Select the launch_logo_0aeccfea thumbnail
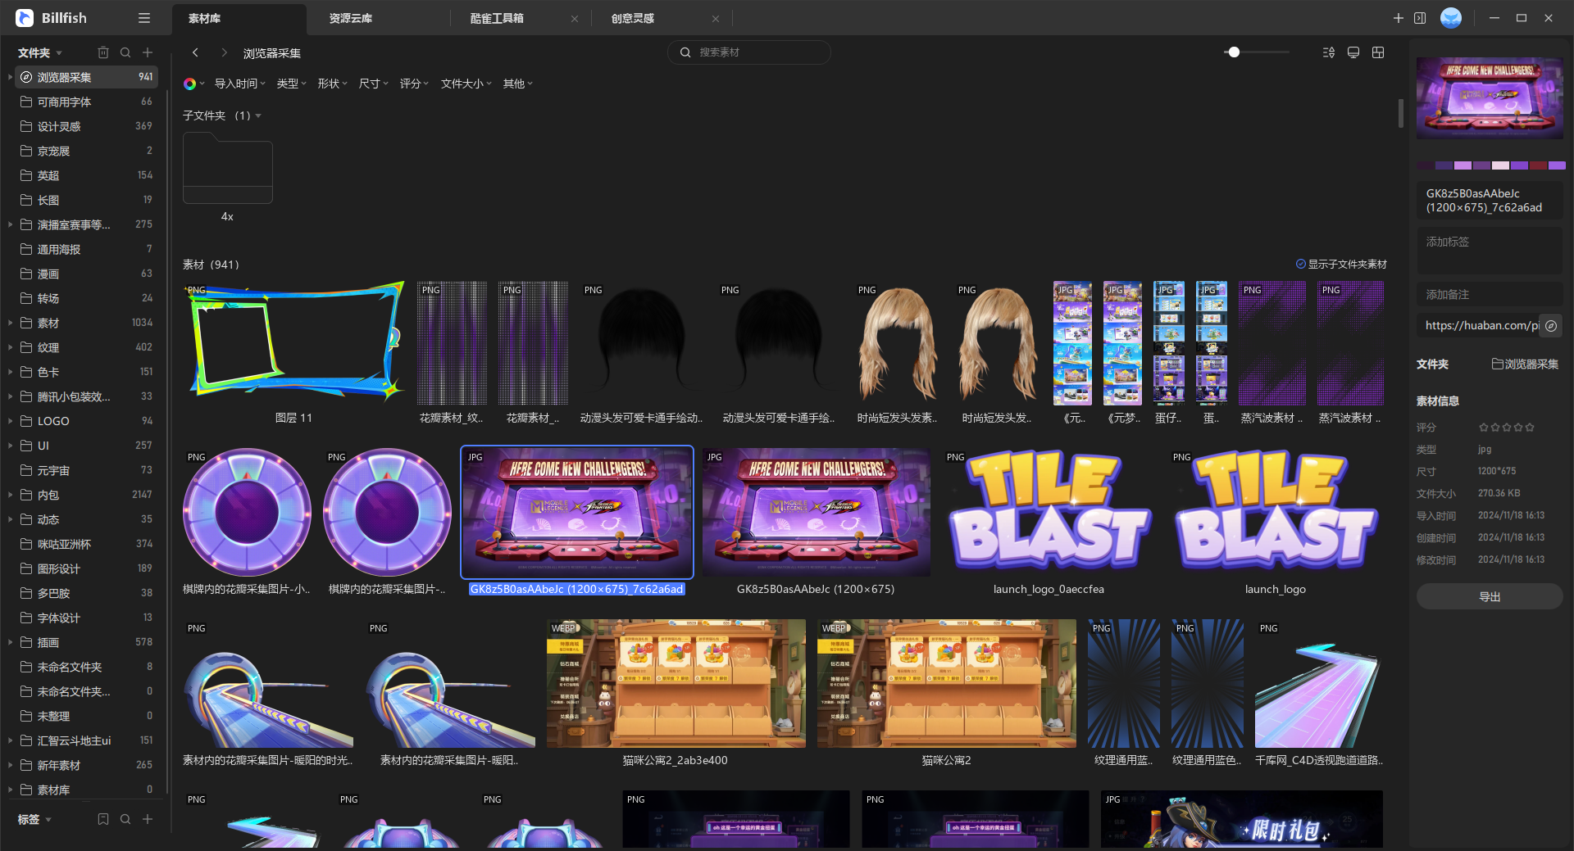This screenshot has height=851, width=1574. [1049, 512]
